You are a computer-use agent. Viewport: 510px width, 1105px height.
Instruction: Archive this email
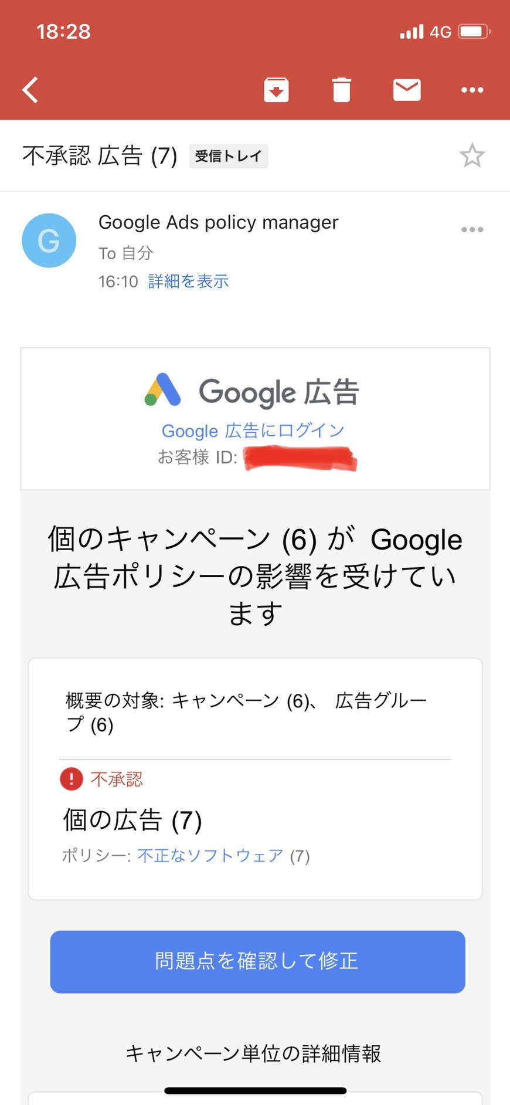tap(276, 90)
